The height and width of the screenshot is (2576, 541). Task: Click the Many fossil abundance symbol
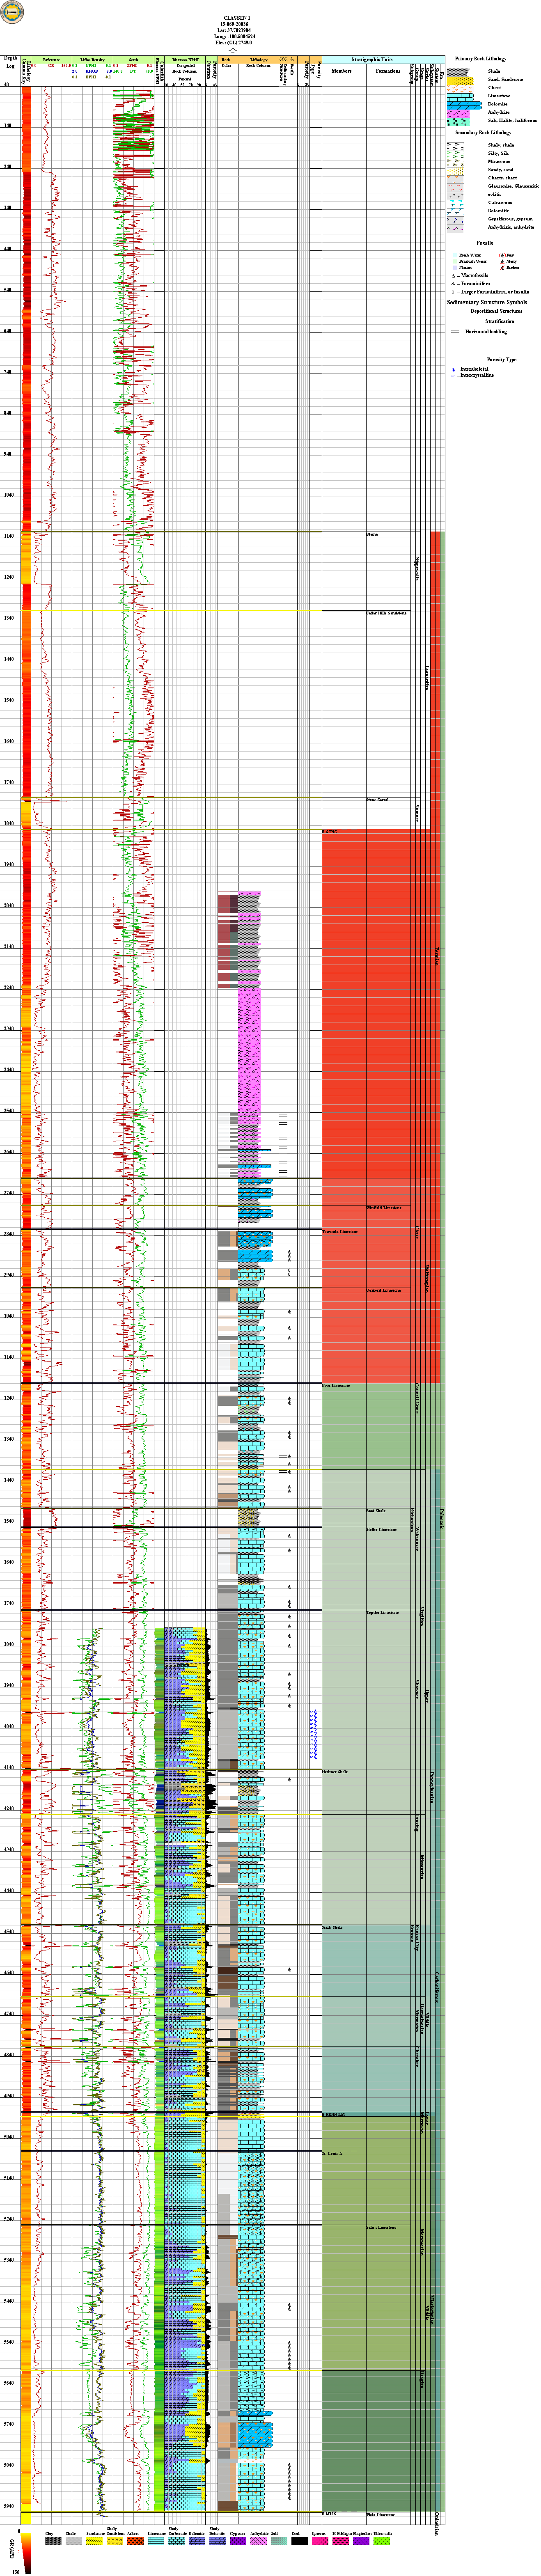click(x=502, y=261)
